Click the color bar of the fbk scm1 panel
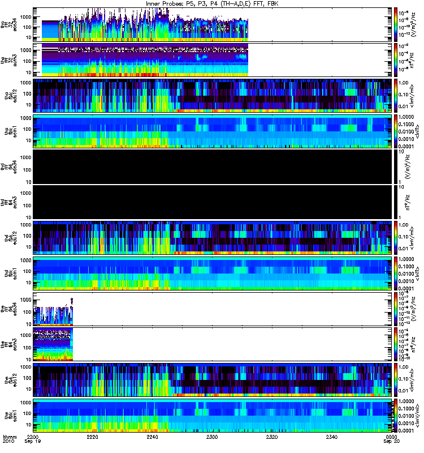 (x=396, y=416)
